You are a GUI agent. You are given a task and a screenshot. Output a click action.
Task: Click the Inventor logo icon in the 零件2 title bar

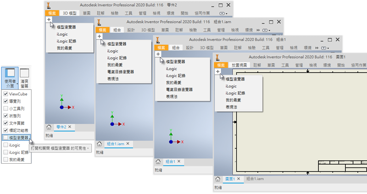pos(49,6)
